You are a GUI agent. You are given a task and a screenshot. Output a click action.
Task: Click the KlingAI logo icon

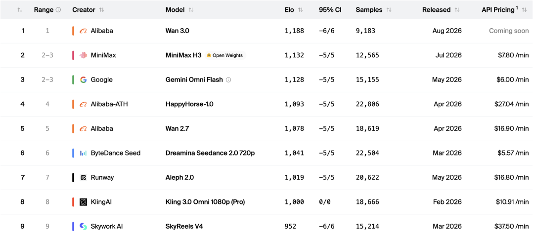click(83, 202)
